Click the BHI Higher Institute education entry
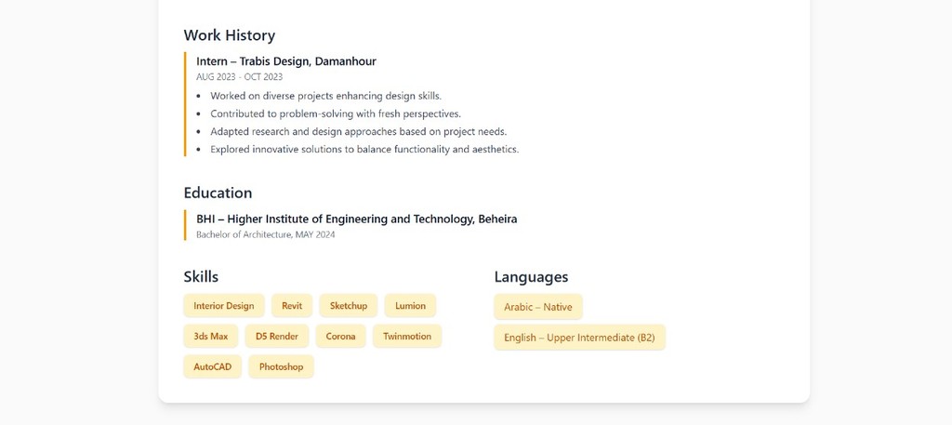Screen dimensions: 952x425 tap(356, 219)
